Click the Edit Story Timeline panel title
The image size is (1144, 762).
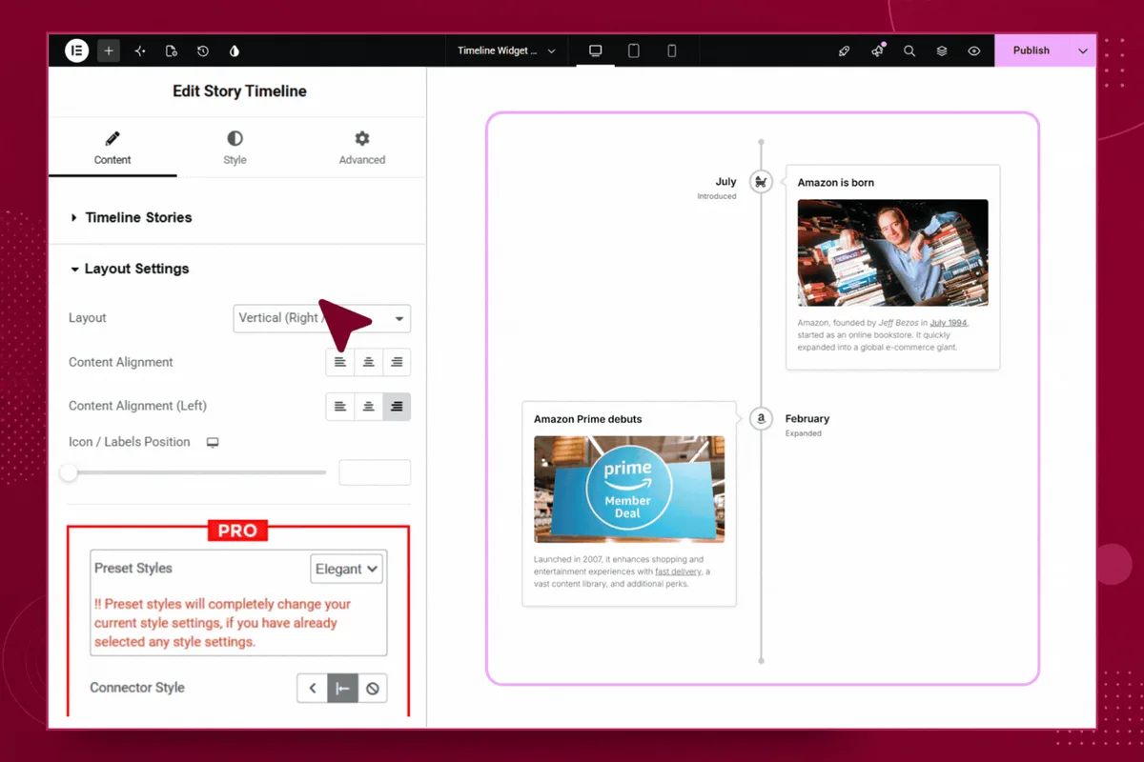[239, 91]
